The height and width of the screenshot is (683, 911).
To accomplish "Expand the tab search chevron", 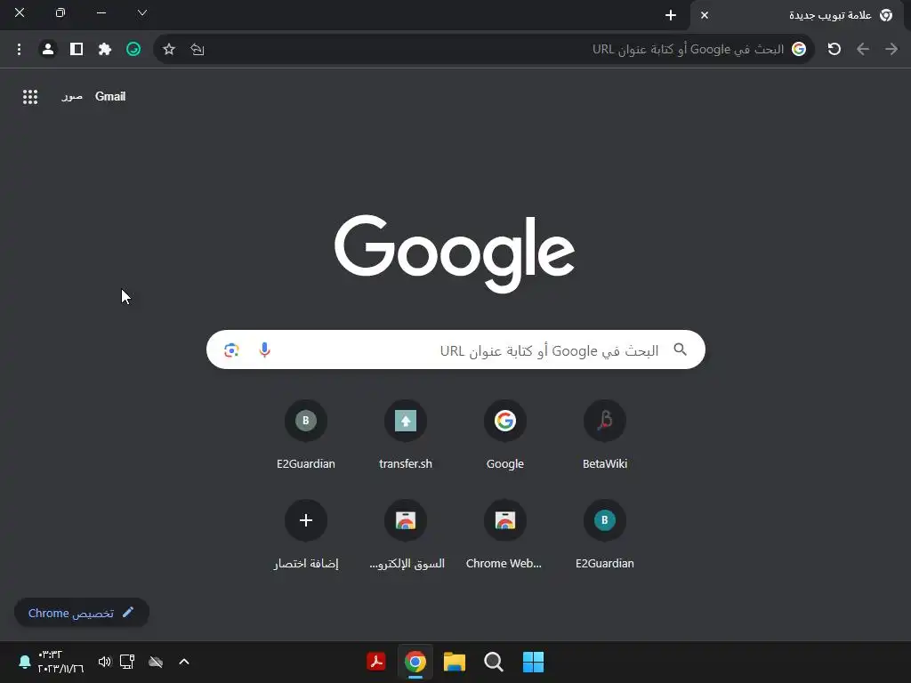I will point(141,12).
